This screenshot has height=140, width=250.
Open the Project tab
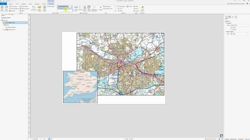[x=4, y=4]
